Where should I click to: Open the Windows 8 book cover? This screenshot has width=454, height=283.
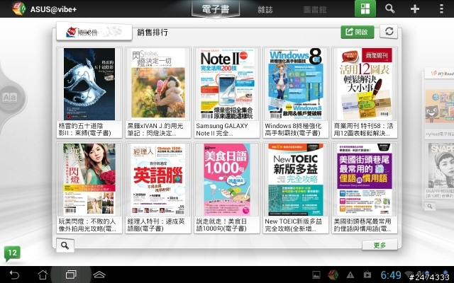click(x=296, y=84)
